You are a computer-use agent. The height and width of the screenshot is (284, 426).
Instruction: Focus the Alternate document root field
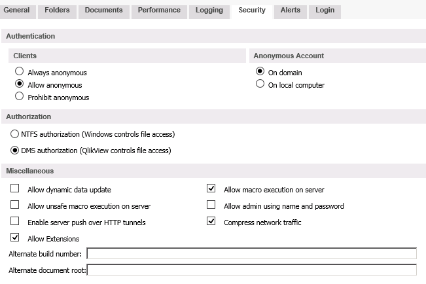click(251, 270)
